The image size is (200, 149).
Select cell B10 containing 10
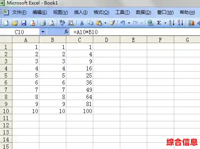[52, 111]
